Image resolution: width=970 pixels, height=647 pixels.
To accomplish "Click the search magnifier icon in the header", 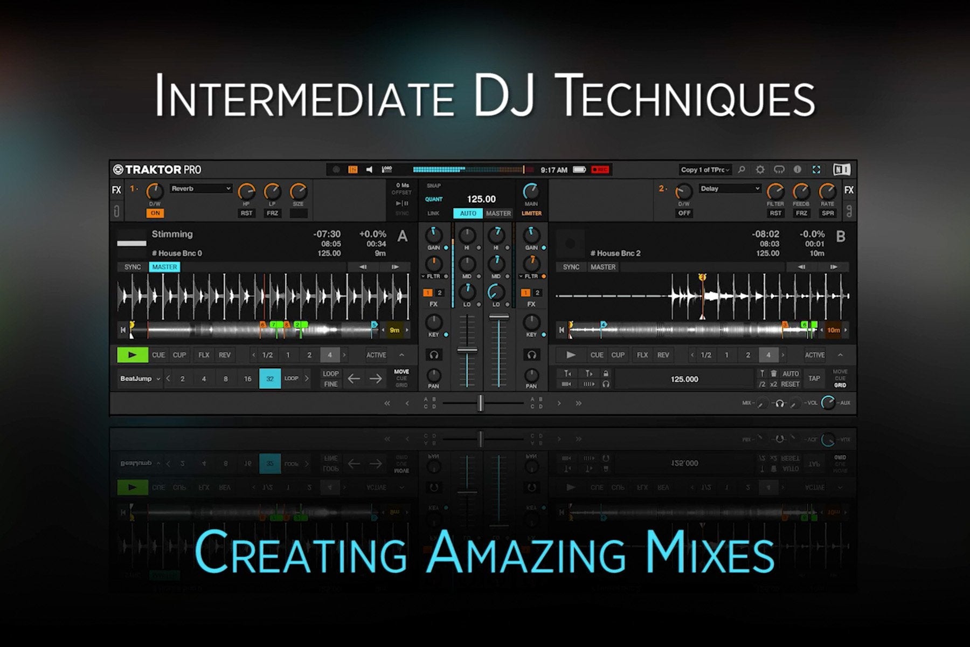I will 743,170.
